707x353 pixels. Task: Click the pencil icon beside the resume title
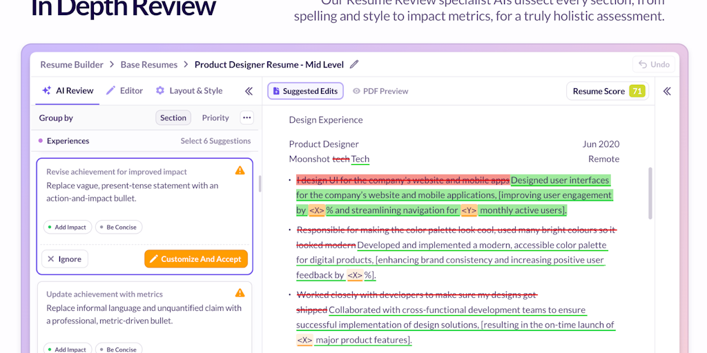pos(354,65)
